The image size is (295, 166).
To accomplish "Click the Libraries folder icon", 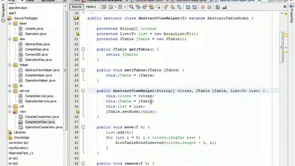I will tap(10, 132).
